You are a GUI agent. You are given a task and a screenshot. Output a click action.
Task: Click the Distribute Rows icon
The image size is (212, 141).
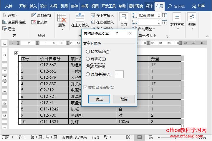(164, 15)
